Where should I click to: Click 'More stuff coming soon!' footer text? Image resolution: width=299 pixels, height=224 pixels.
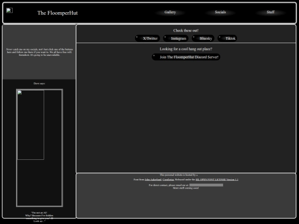point(186,188)
